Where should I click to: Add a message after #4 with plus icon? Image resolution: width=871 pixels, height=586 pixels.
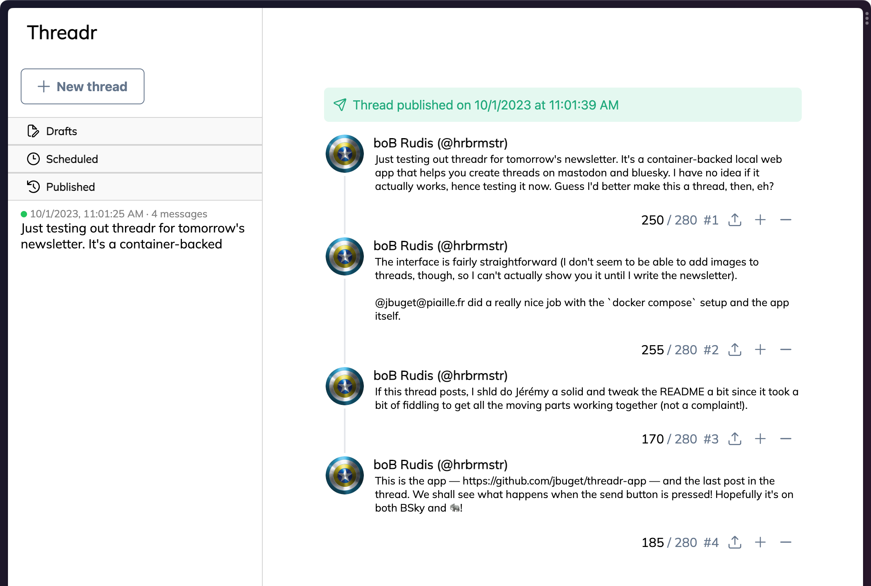coord(760,542)
